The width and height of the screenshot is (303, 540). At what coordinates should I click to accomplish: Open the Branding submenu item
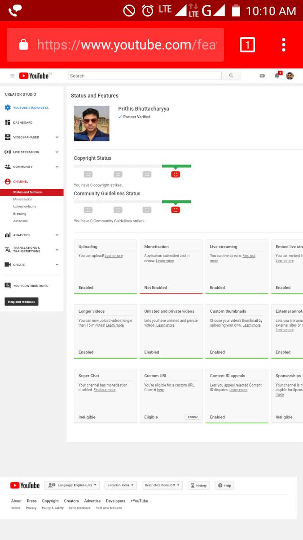point(20,214)
